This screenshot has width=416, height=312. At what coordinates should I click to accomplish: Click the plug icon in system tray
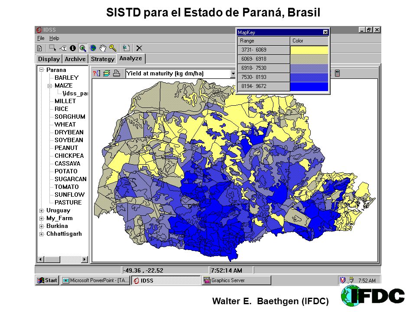(x=351, y=280)
